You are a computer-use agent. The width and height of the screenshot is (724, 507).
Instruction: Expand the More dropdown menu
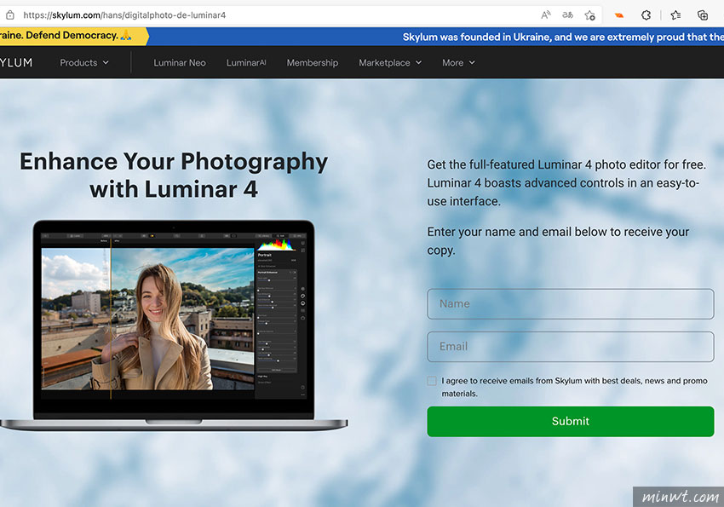tap(458, 63)
